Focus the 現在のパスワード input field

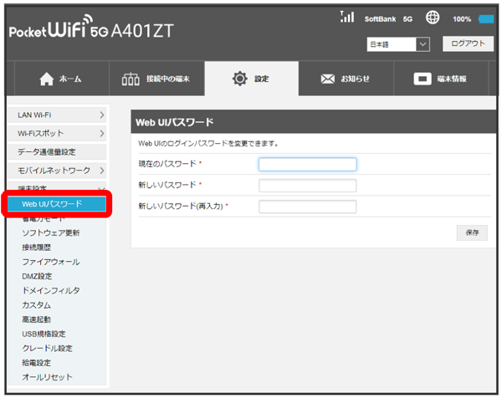[x=307, y=164]
